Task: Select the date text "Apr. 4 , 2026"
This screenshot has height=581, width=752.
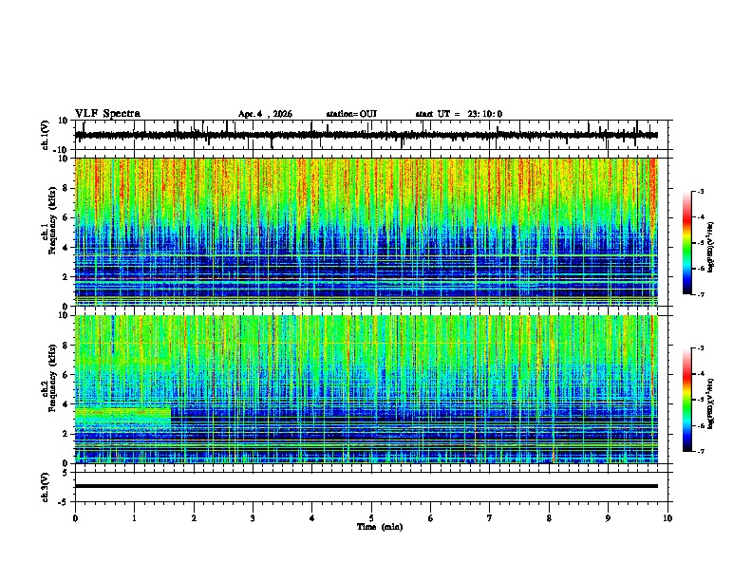Action: pyautogui.click(x=265, y=114)
